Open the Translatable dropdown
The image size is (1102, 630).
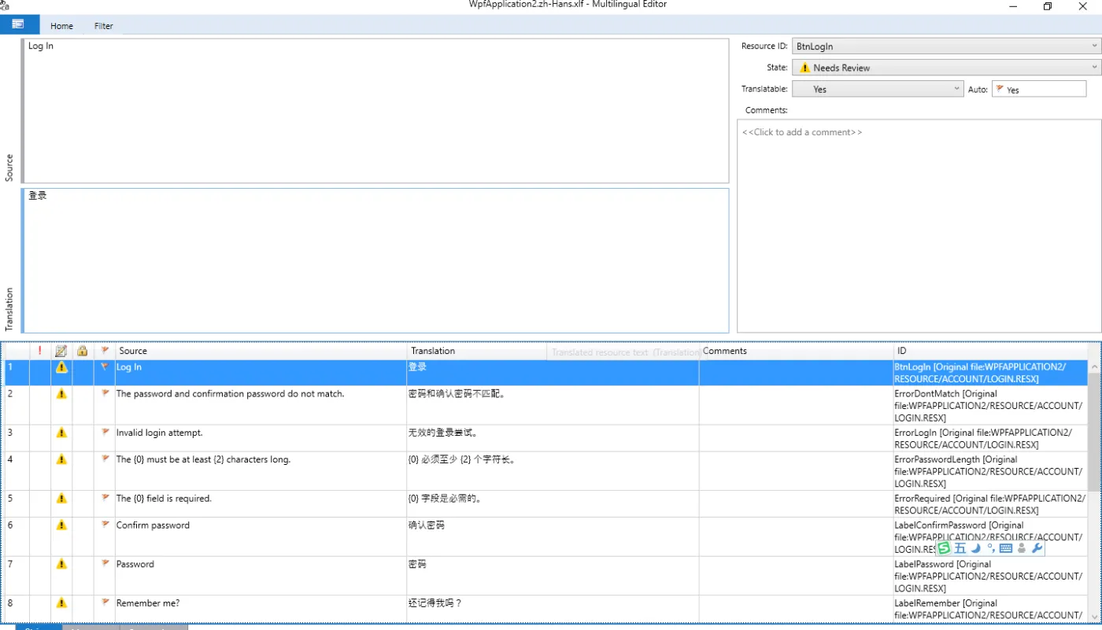(956, 89)
